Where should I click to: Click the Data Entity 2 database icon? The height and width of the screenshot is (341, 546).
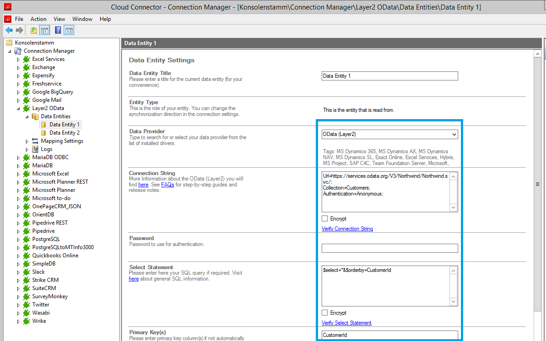point(44,133)
